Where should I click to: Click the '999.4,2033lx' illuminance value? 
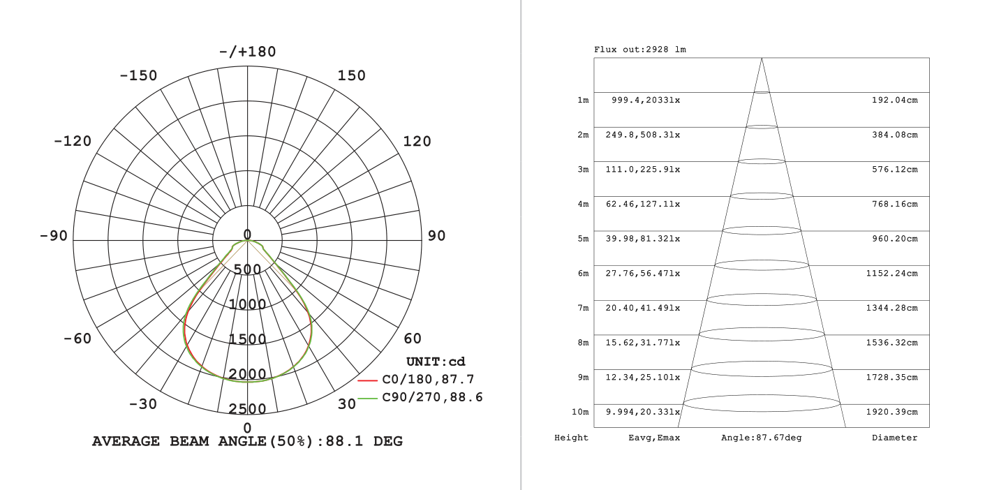pyautogui.click(x=646, y=101)
